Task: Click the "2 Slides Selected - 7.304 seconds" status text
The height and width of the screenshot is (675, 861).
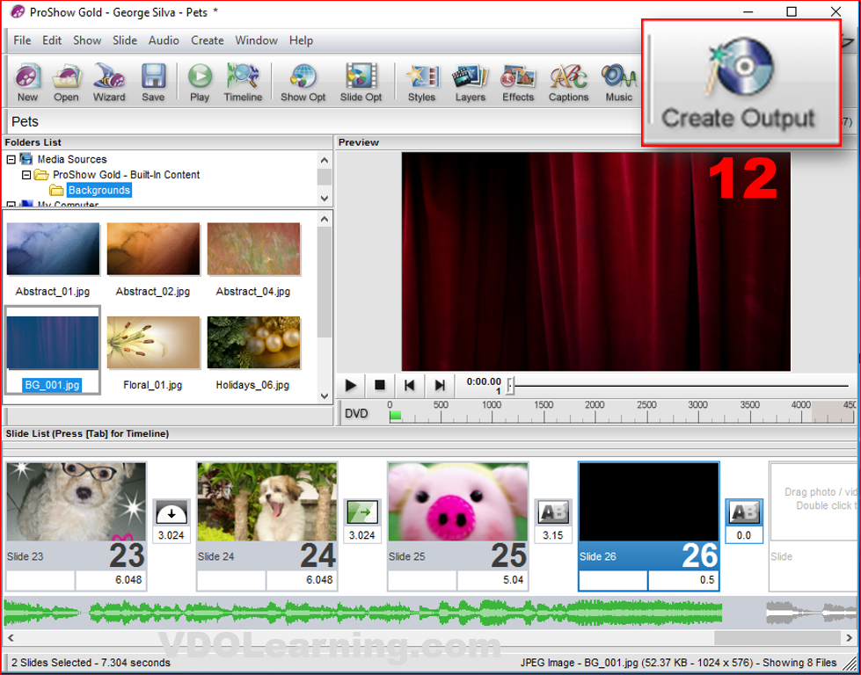Action: pyautogui.click(x=91, y=663)
